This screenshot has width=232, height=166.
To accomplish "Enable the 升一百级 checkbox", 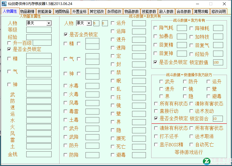I will [9, 43].
